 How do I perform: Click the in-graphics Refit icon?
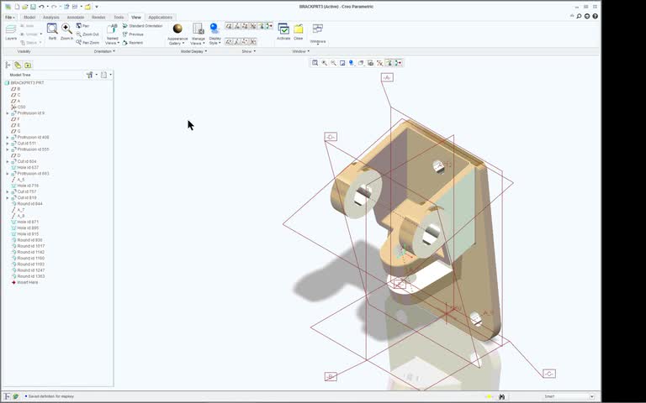315,63
